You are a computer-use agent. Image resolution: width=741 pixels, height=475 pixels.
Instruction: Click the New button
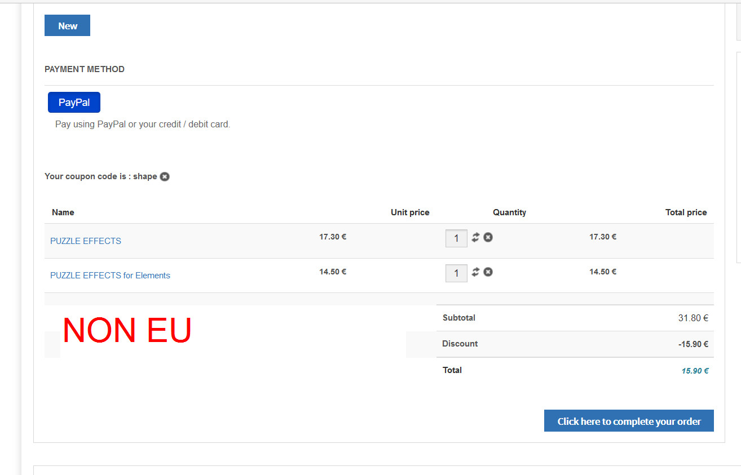click(67, 26)
